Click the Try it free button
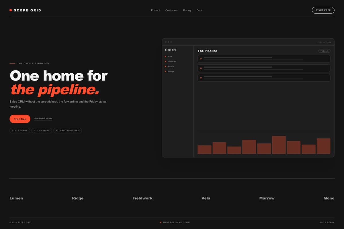The width and height of the screenshot is (344, 229). [x=20, y=119]
